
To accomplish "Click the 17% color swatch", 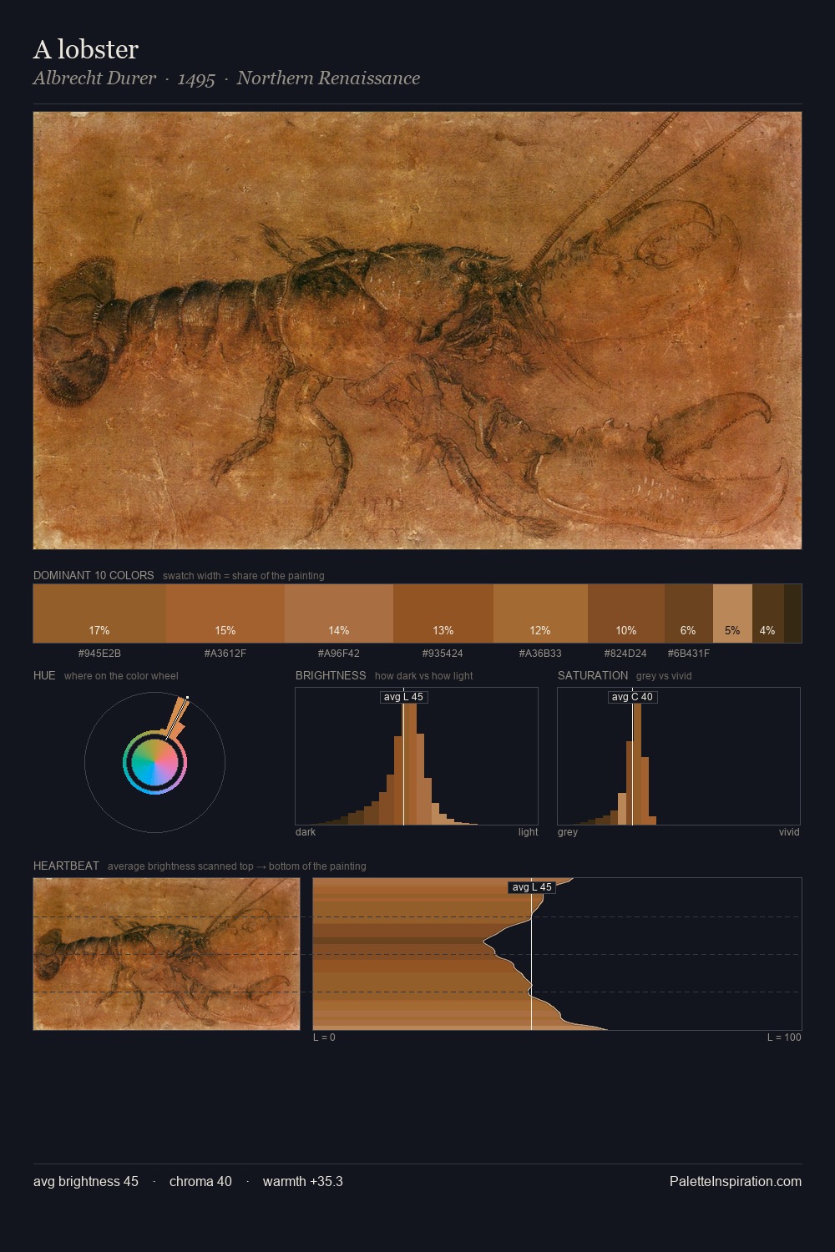I will pos(99,613).
